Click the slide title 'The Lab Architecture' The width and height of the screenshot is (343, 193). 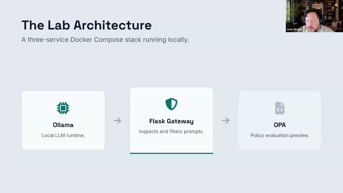[87, 25]
